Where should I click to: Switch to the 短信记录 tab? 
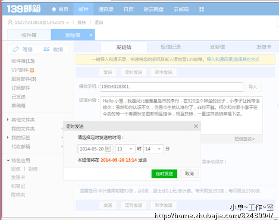[171, 47]
